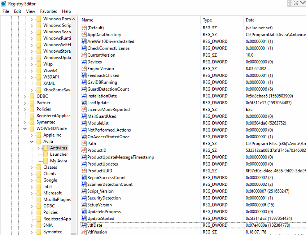Click the MailGuardUsed DWORD icon
Viewport: 306px width, 235px height.
84,116
